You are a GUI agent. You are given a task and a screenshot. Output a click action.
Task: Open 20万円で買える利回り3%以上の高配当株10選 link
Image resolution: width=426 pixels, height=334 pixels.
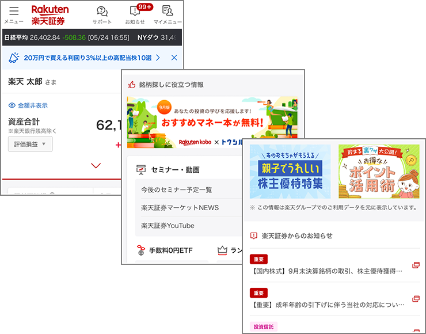click(x=88, y=58)
